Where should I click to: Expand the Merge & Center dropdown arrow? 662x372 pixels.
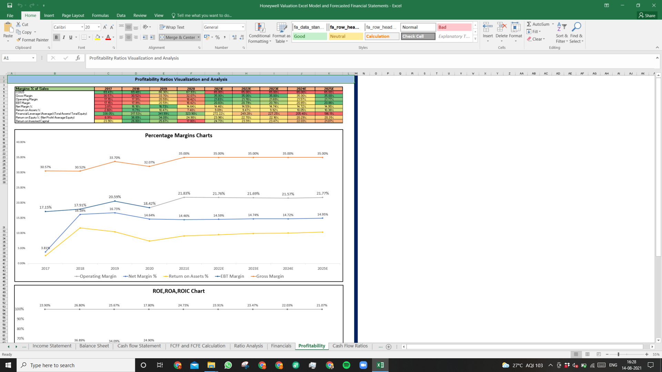[x=199, y=37]
